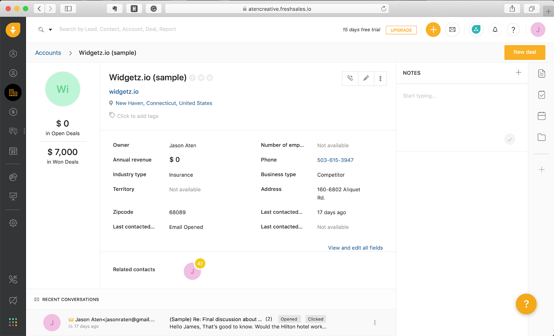Open chat-disabled icon near sidebar bottom
Viewport: 554px width, 336px height.
point(13,301)
